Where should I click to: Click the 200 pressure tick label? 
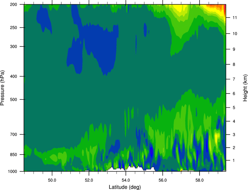(14, 4)
